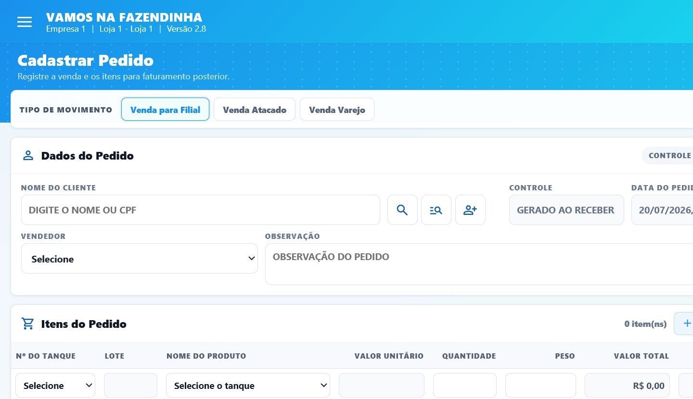
Task: Click the CONTROLE badge in header
Action: click(x=669, y=155)
